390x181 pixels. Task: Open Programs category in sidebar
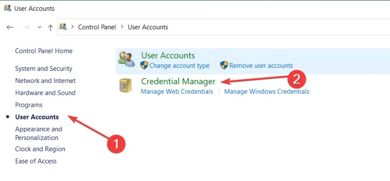click(x=29, y=105)
